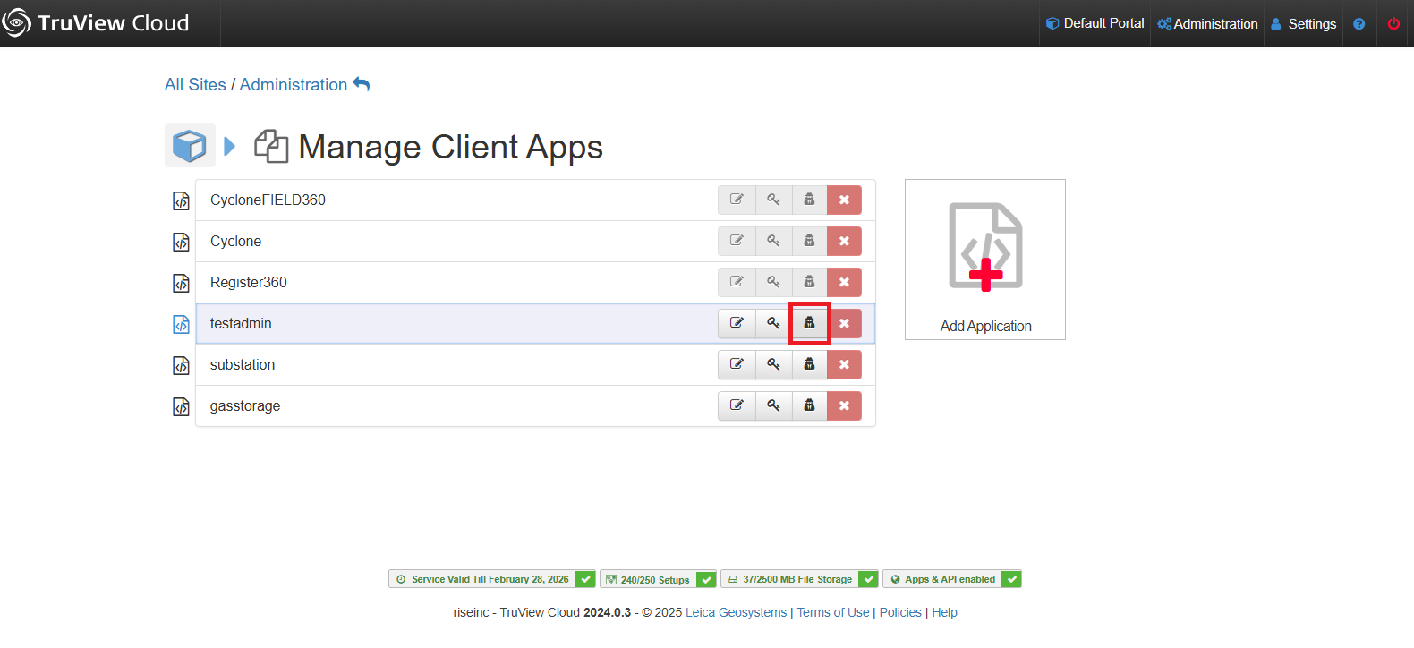Select the CycloneFIELD360 row name
This screenshot has width=1414, height=648.
coord(268,200)
